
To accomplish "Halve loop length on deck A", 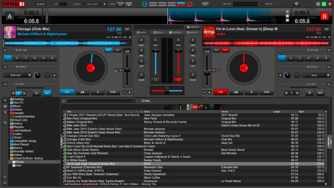I will pyautogui.click(x=13, y=93).
